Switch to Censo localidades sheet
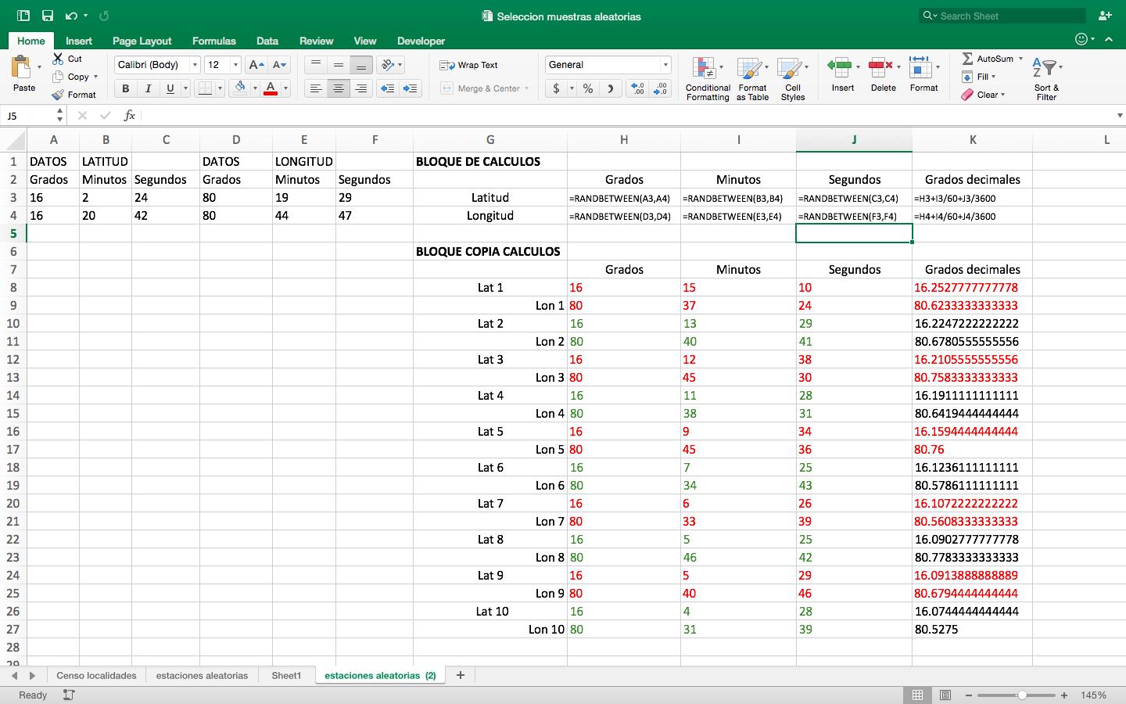The width and height of the screenshot is (1126, 704). pos(96,675)
